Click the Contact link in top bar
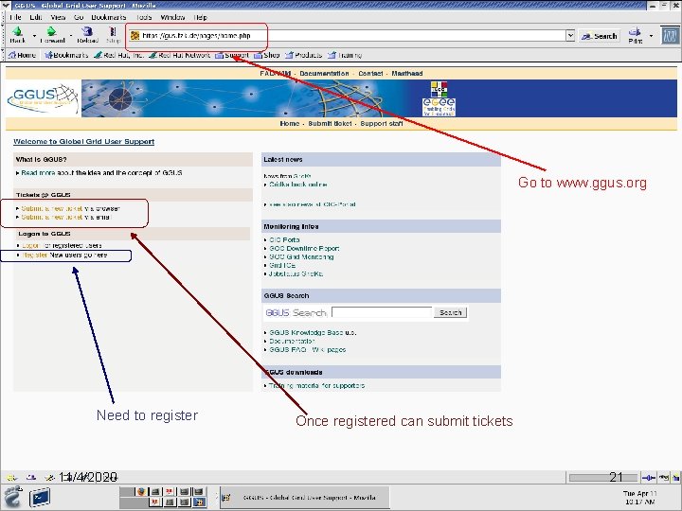Image resolution: width=682 pixels, height=511 pixels. (x=370, y=74)
